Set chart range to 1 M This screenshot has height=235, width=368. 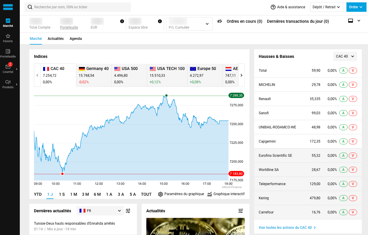(74, 194)
